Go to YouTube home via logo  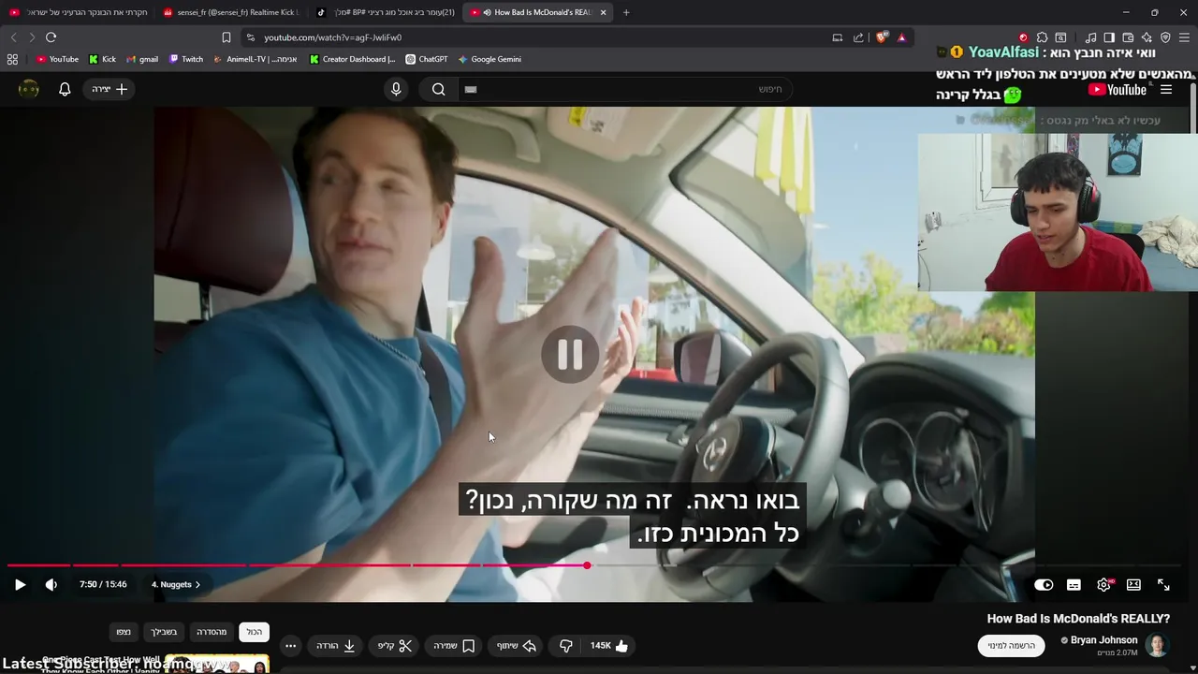pyautogui.click(x=1118, y=90)
